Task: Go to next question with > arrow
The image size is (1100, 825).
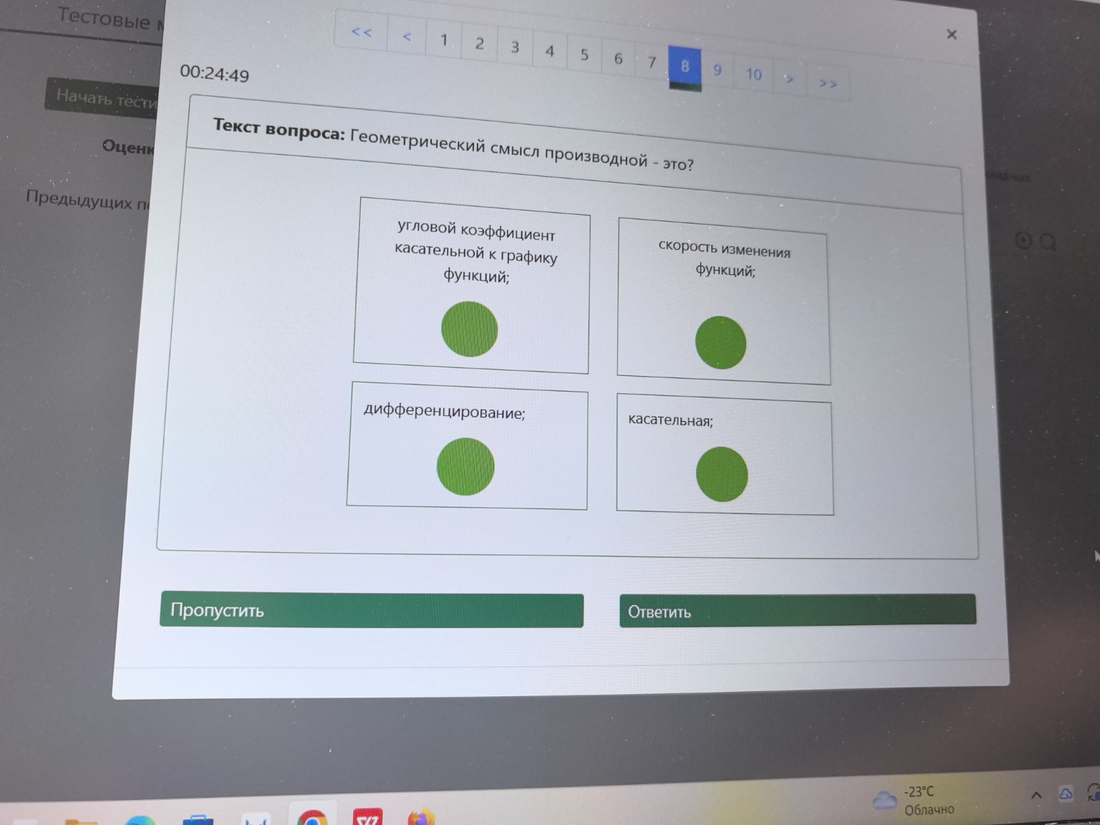Action: pos(789,79)
